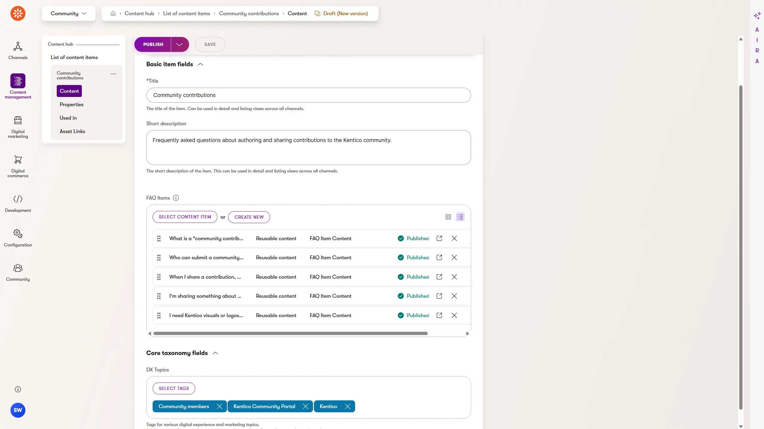
Task: Collapse Core taxonomy fields section
Action: tap(215, 353)
